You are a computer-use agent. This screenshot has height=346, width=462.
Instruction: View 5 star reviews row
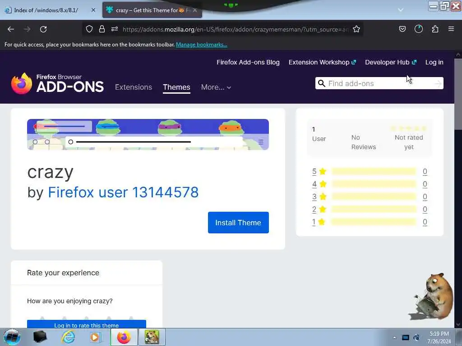coord(370,171)
